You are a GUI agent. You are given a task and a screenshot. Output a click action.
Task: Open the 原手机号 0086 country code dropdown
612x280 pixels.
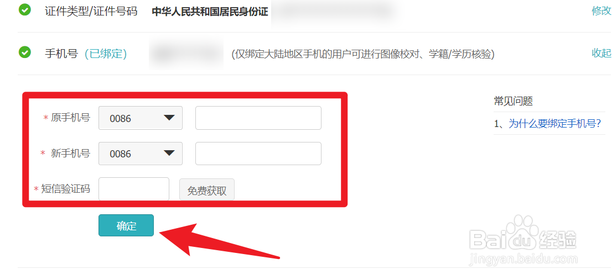pos(141,118)
